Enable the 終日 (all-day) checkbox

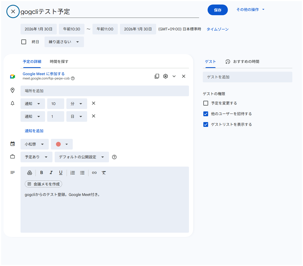(24, 42)
